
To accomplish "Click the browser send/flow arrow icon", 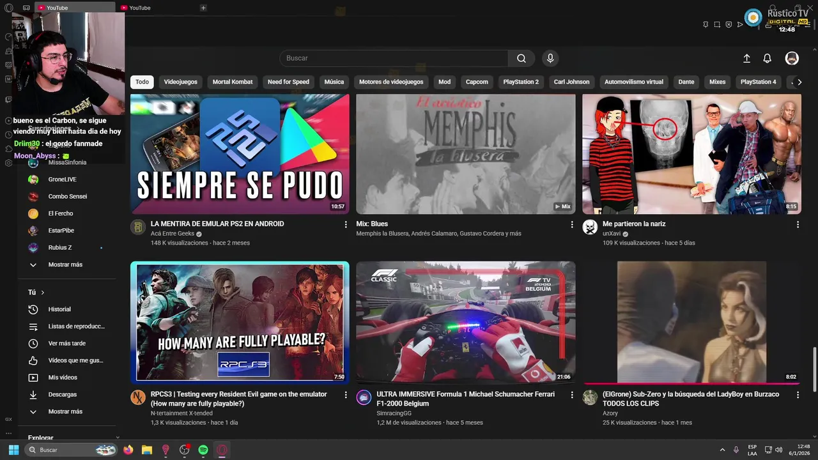I will (740, 24).
